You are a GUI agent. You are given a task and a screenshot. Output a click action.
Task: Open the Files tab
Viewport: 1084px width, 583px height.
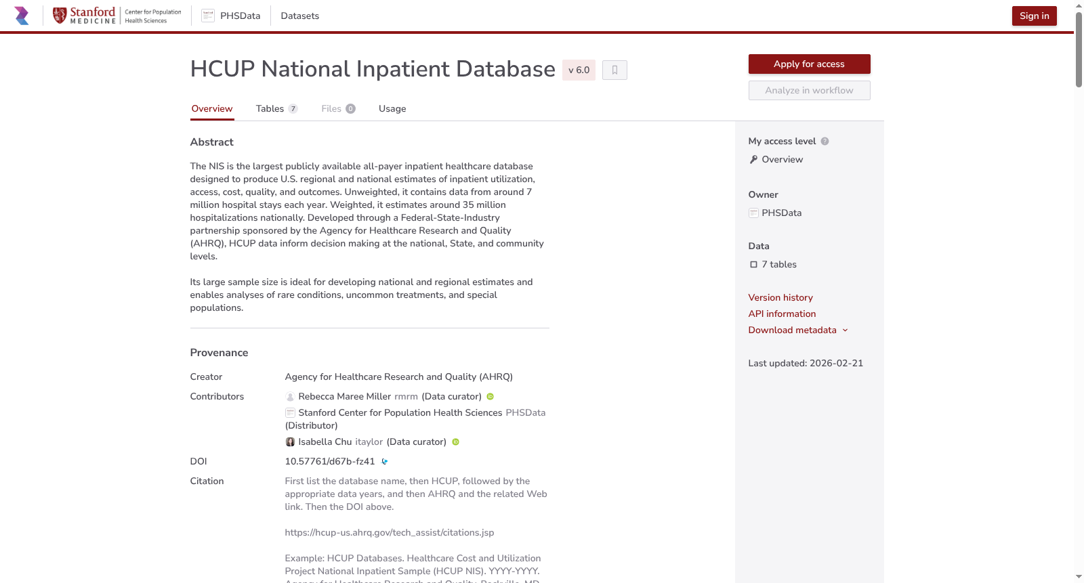[x=338, y=108]
